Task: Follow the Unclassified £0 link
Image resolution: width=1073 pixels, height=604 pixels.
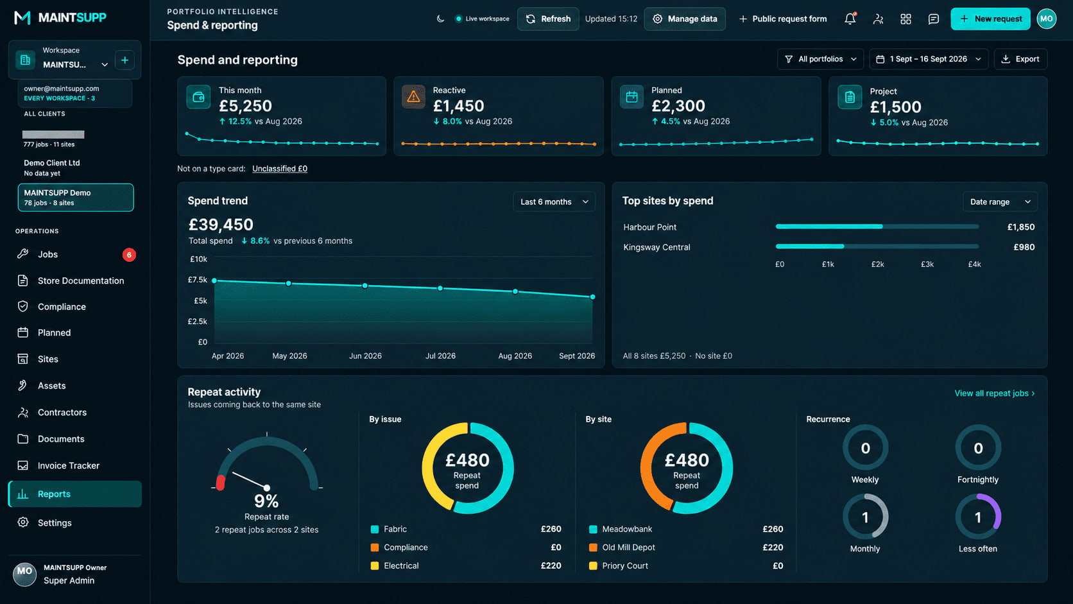Action: [280, 169]
